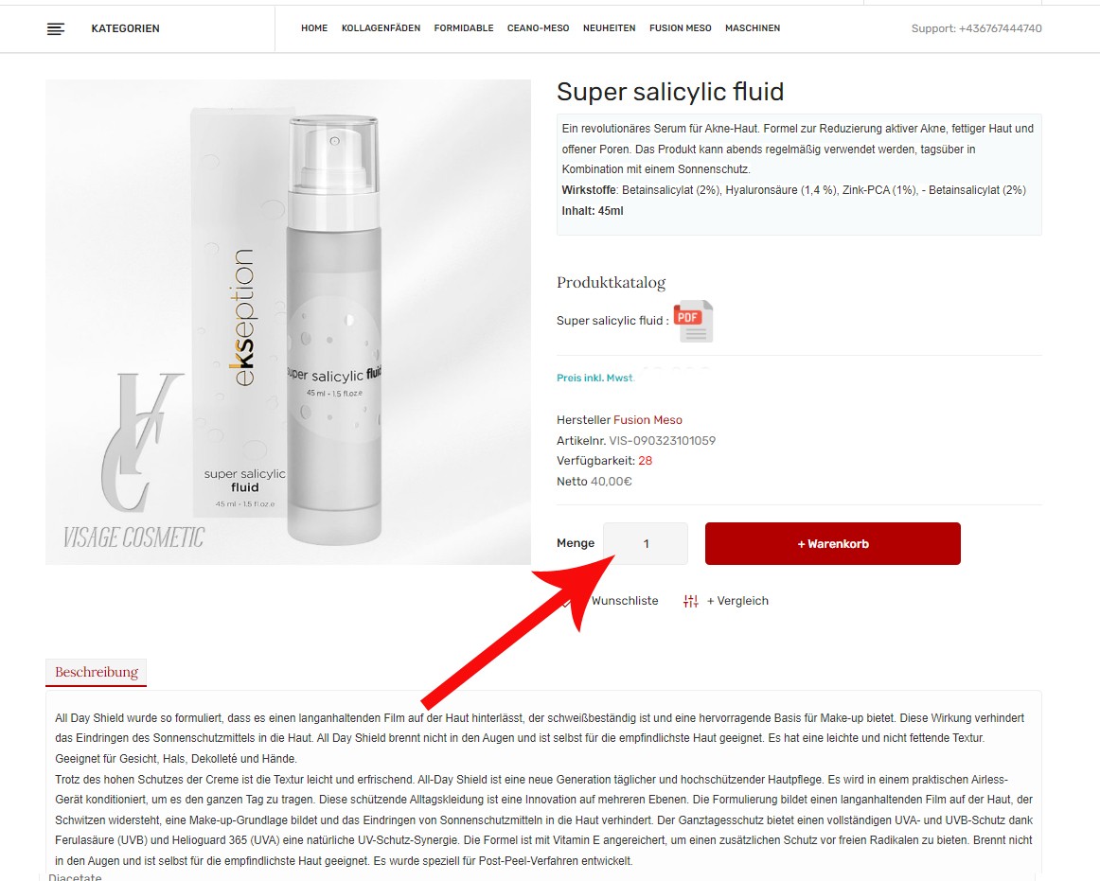Open the CEANO-MESO menu item
Image resolution: width=1100 pixels, height=881 pixels.
click(x=538, y=28)
